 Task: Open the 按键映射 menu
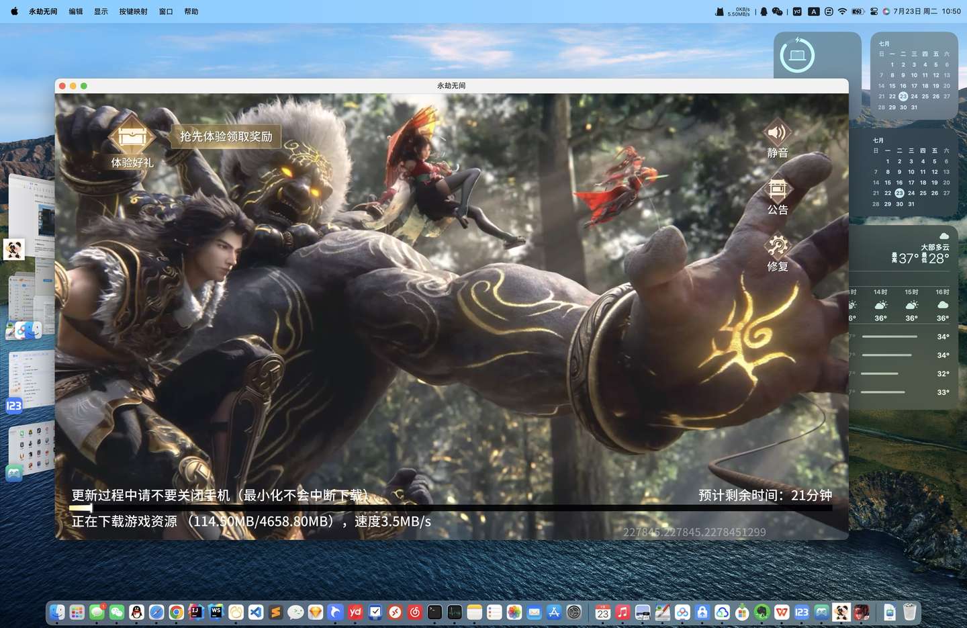133,11
